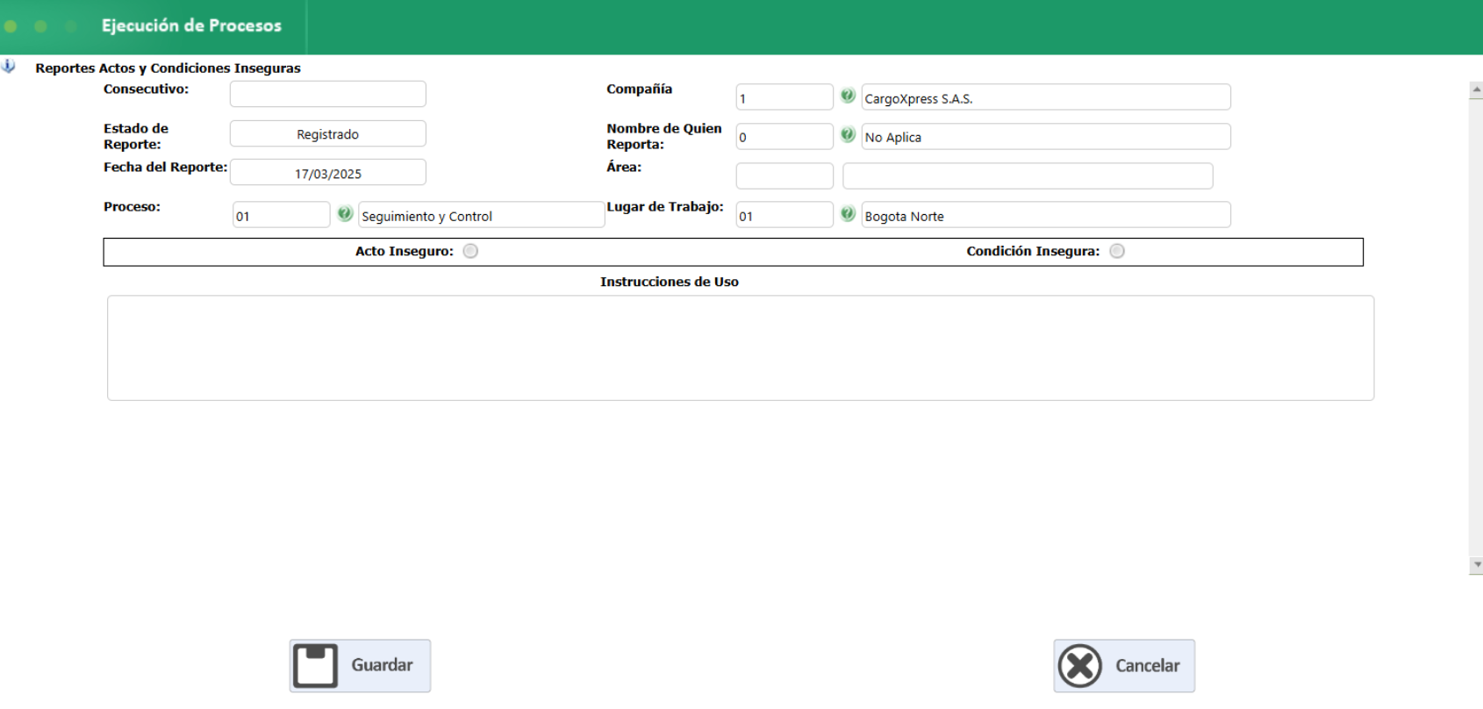This screenshot has width=1483, height=709.
Task: Click the CargoXpress S.A.S. company name field
Action: (x=1046, y=97)
